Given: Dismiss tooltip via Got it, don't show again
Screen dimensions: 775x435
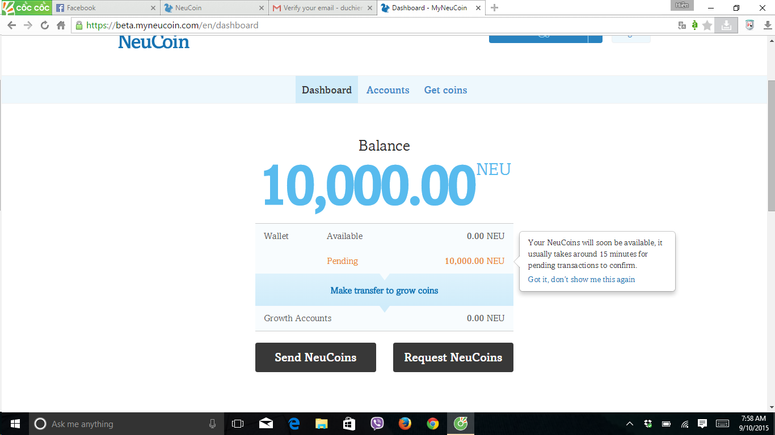Looking at the screenshot, I should click(x=582, y=279).
